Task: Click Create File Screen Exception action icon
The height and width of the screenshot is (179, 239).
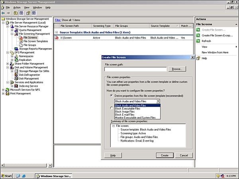Action: (198, 35)
